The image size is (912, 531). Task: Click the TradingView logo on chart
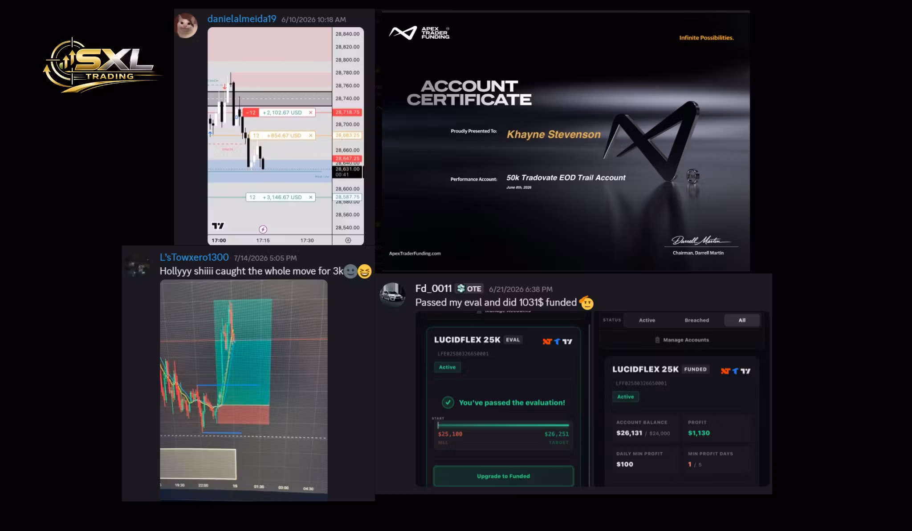(x=218, y=226)
